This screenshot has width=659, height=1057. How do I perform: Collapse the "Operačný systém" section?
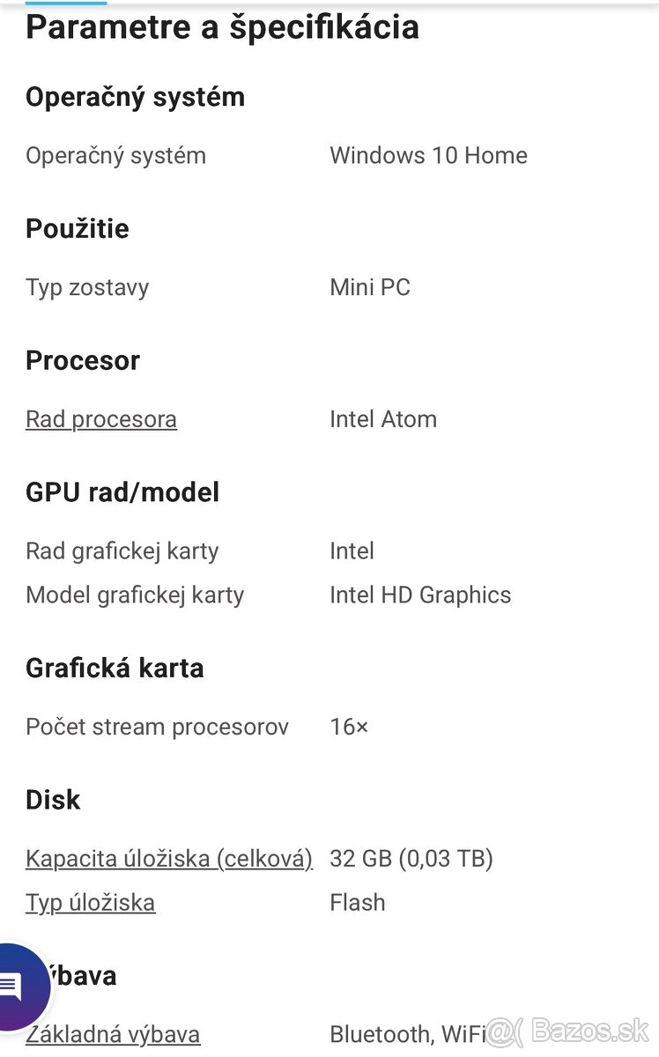tap(135, 97)
